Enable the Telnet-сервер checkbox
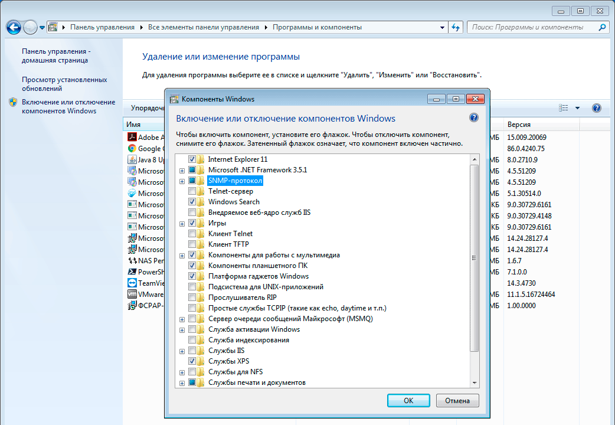The height and width of the screenshot is (425, 615). point(192,191)
